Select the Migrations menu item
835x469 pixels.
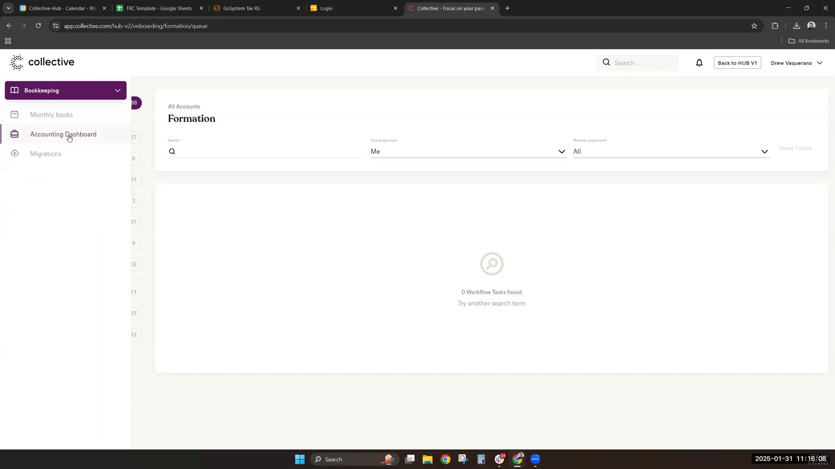pos(46,154)
